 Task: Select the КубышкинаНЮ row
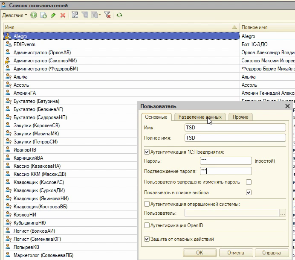(x=70, y=223)
